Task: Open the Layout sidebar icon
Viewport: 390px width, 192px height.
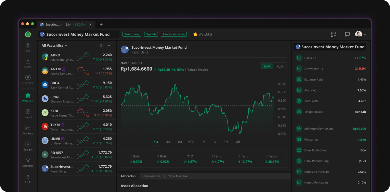Action: (x=28, y=113)
